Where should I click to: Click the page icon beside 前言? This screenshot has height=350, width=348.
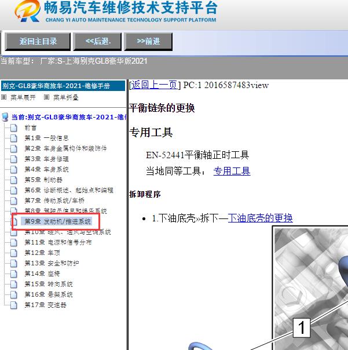click(14, 128)
